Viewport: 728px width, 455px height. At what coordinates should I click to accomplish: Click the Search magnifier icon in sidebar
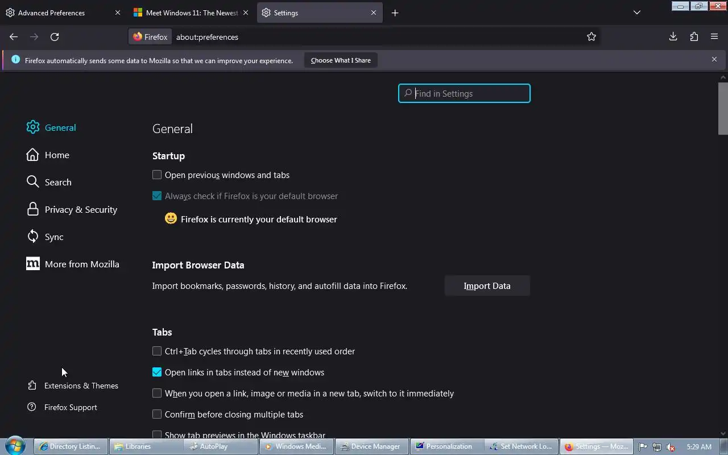33,182
